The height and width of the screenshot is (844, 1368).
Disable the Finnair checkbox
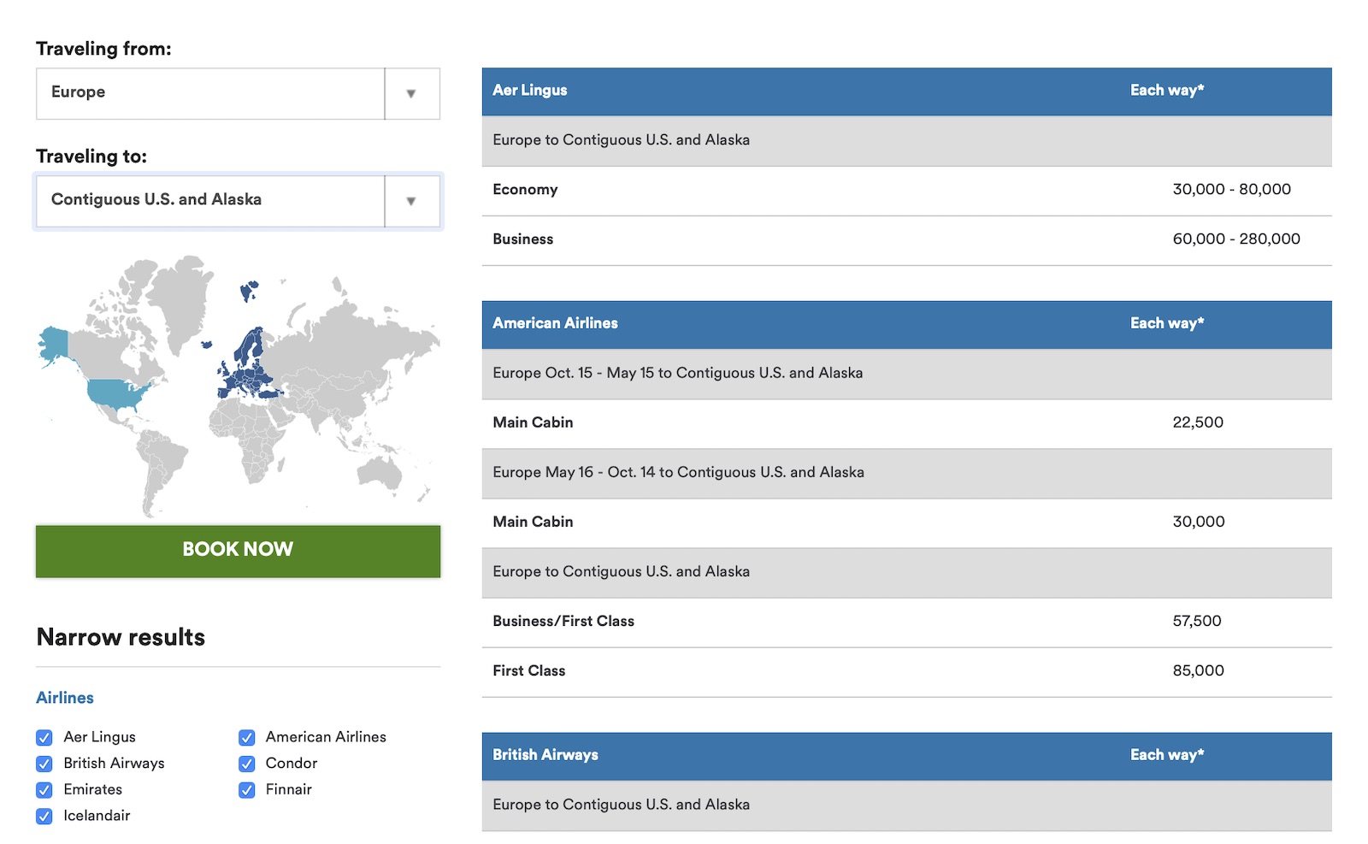tap(246, 790)
